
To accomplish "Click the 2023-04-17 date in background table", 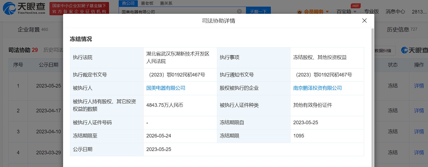I will pyautogui.click(x=48, y=111).
